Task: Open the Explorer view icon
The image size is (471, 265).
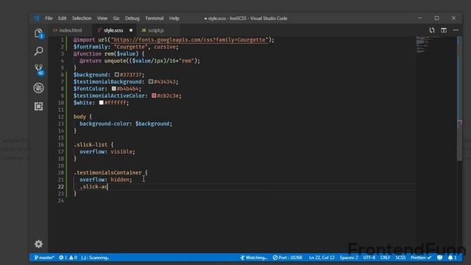Action: 38,33
